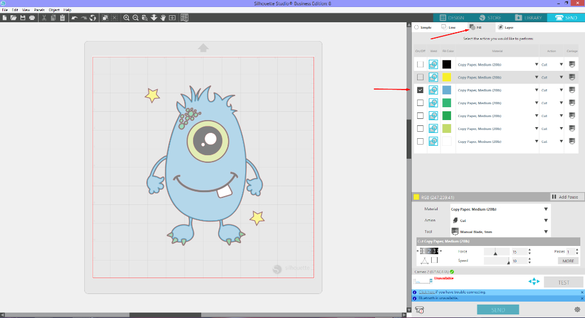Enable the black color row checkbox
This screenshot has height=318, width=585.
[420, 64]
